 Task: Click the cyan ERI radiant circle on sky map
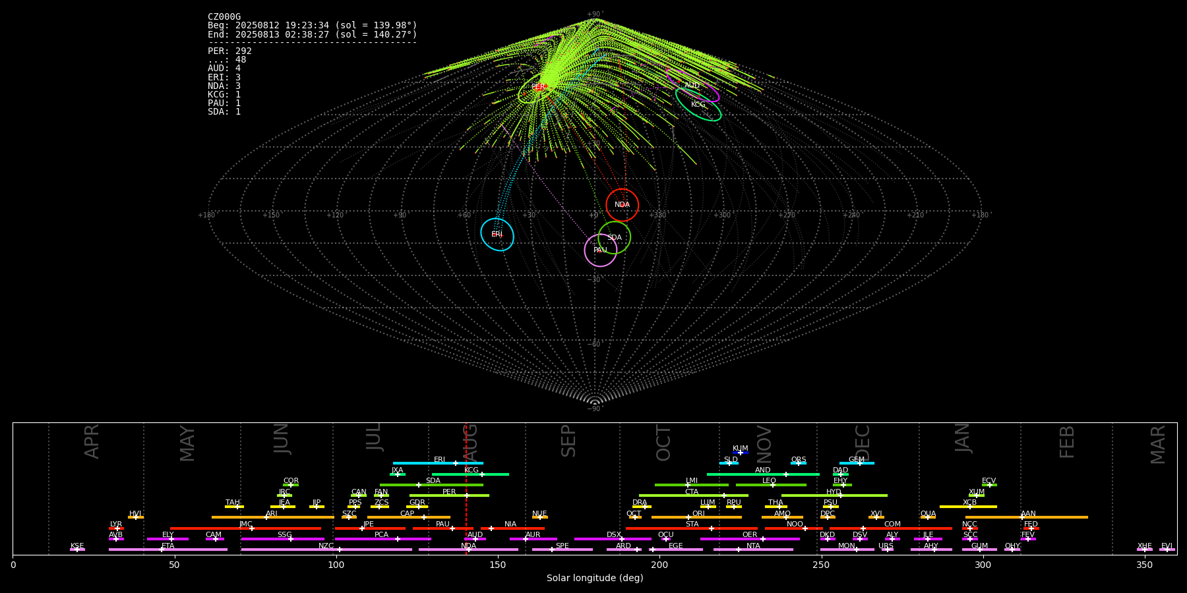[x=497, y=235]
